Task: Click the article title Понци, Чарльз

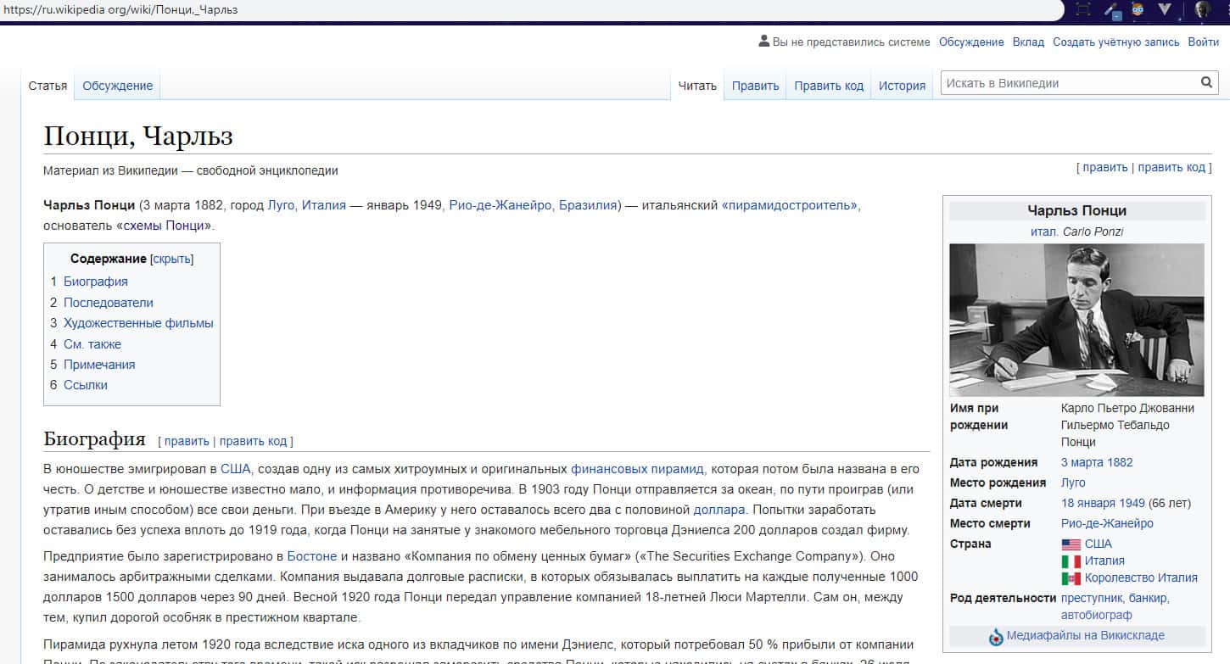Action: click(x=138, y=136)
